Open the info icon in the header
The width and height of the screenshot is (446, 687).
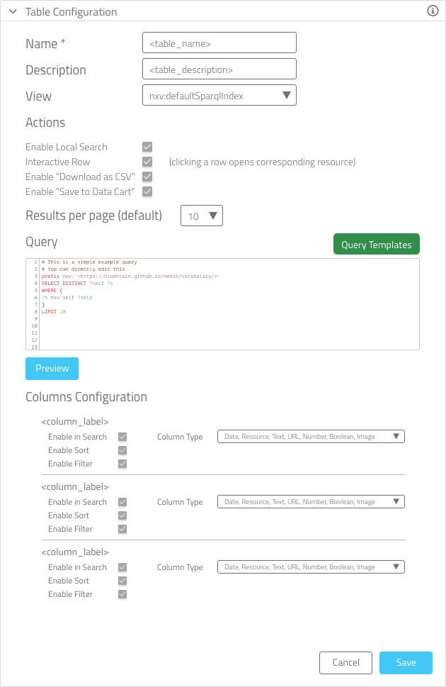click(432, 11)
